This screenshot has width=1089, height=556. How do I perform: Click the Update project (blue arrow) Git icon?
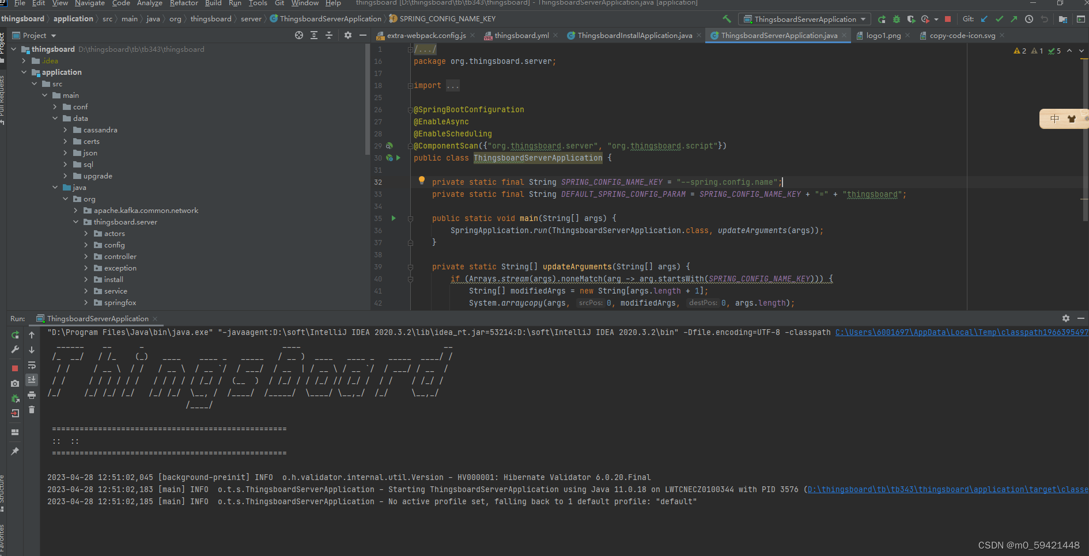984,18
